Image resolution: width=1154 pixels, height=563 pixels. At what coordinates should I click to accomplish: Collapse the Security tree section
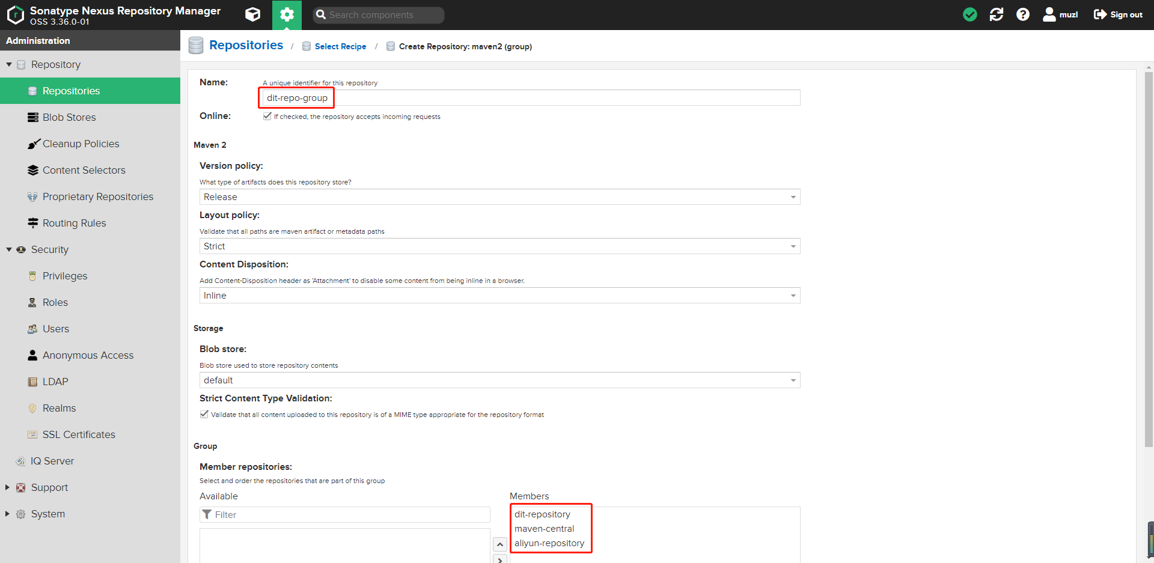tap(9, 249)
